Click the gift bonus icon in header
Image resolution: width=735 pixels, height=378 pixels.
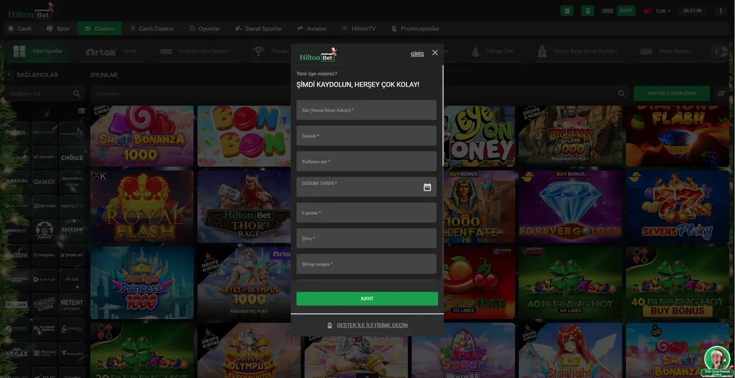tap(567, 11)
